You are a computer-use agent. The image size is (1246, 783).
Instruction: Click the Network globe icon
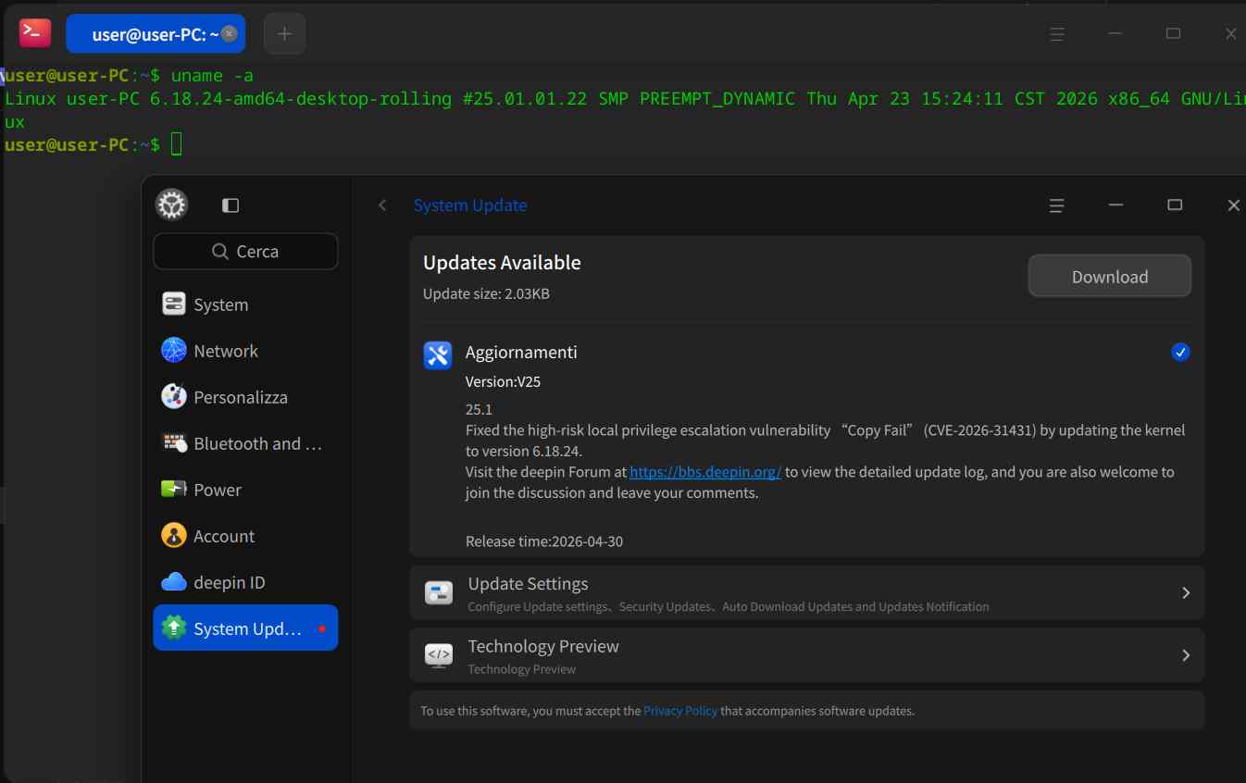pos(174,350)
